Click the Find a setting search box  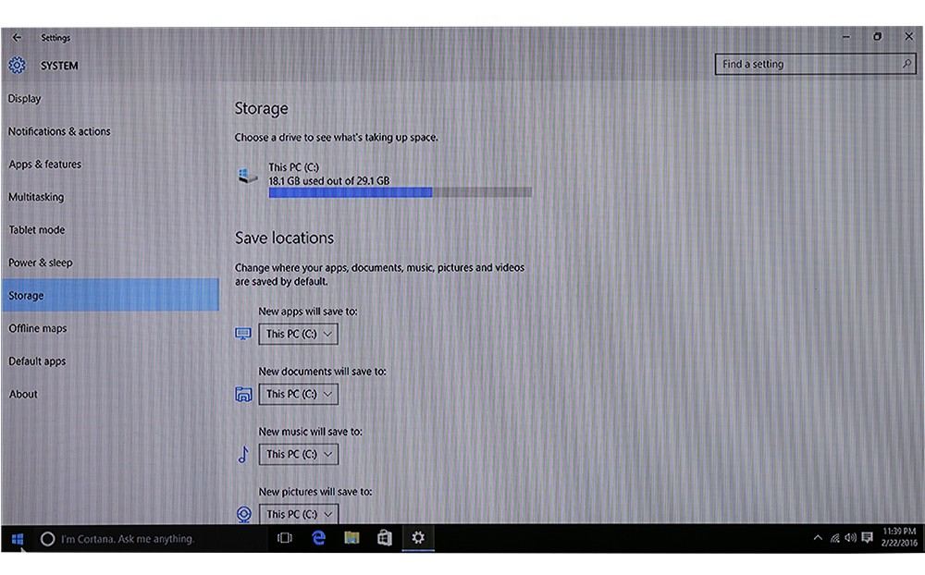coord(807,65)
